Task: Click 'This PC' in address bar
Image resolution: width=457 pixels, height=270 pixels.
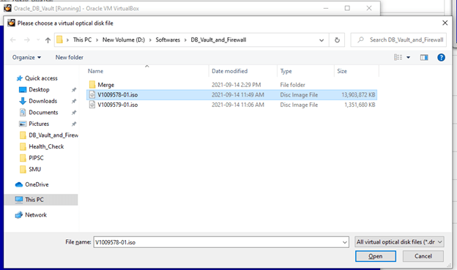Action: (x=82, y=40)
